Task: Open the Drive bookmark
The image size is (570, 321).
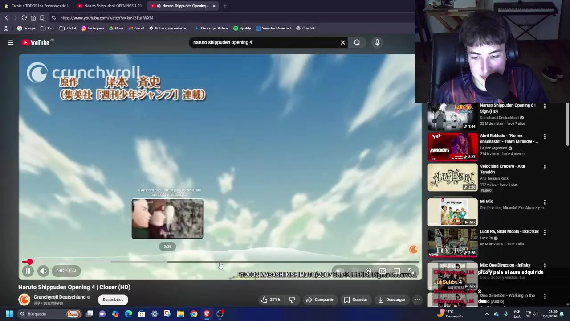Action: [x=116, y=28]
